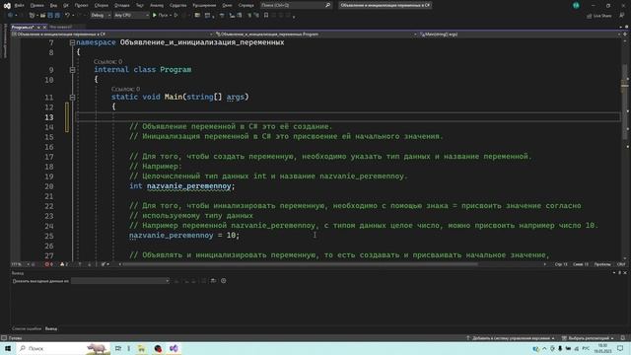
Task: Open the Справка menu
Action: 245,5
